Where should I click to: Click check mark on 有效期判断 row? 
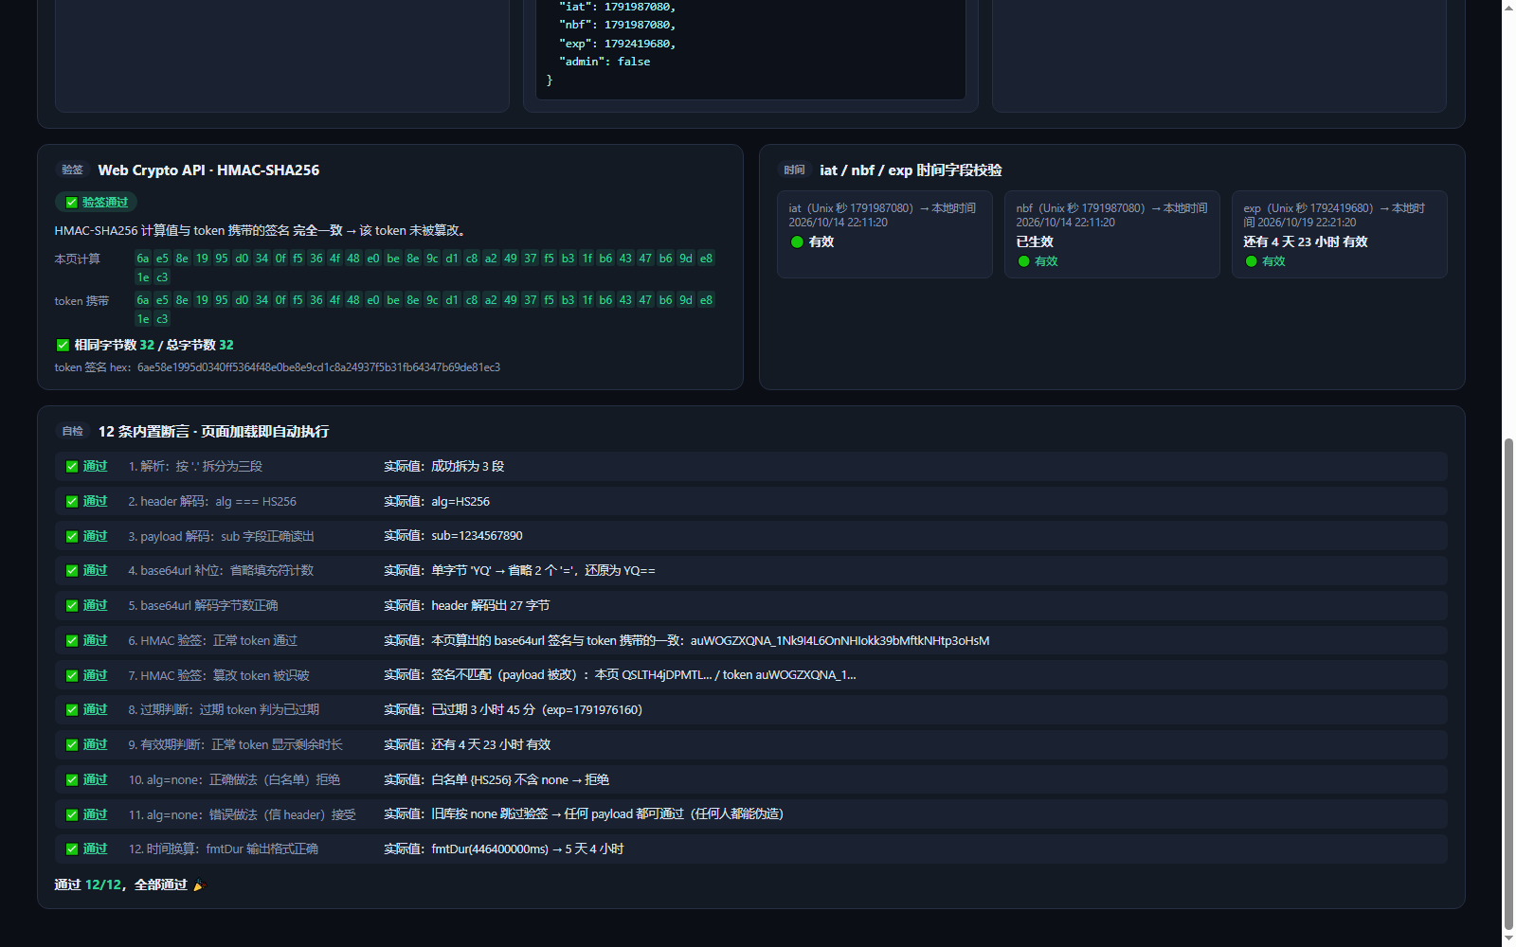(72, 745)
